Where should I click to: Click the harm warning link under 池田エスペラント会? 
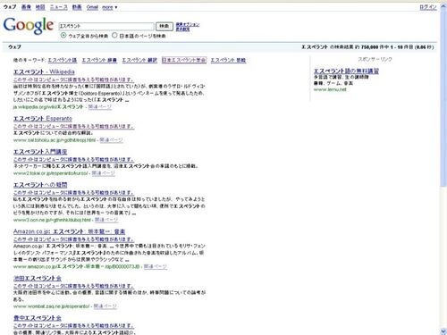point(73,286)
